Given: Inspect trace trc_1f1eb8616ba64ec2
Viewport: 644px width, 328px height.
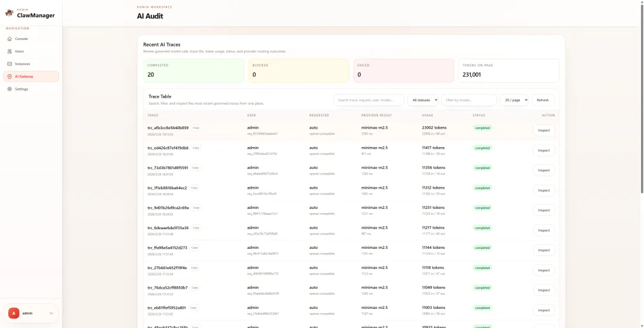Looking at the screenshot, I should [544, 190].
